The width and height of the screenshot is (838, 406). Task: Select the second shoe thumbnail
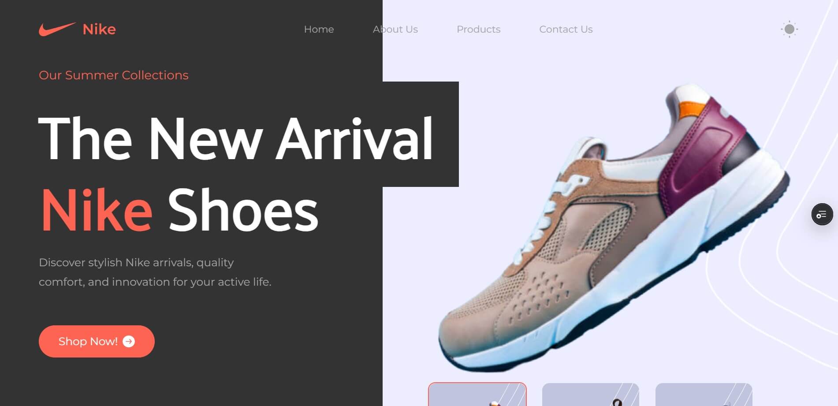point(591,395)
